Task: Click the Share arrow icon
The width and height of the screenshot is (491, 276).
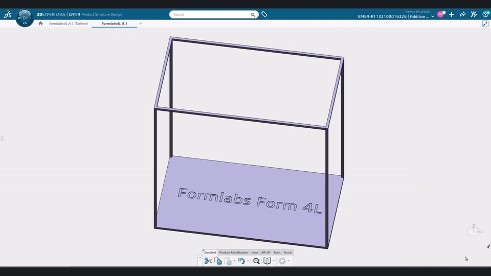Action: pos(462,14)
